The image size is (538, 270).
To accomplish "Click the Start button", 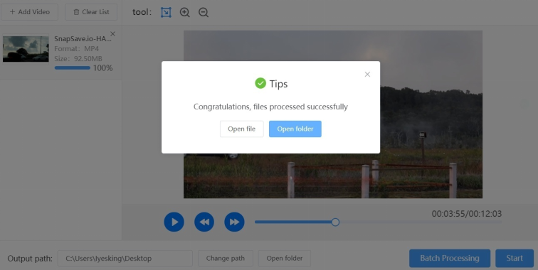I will tap(515, 259).
